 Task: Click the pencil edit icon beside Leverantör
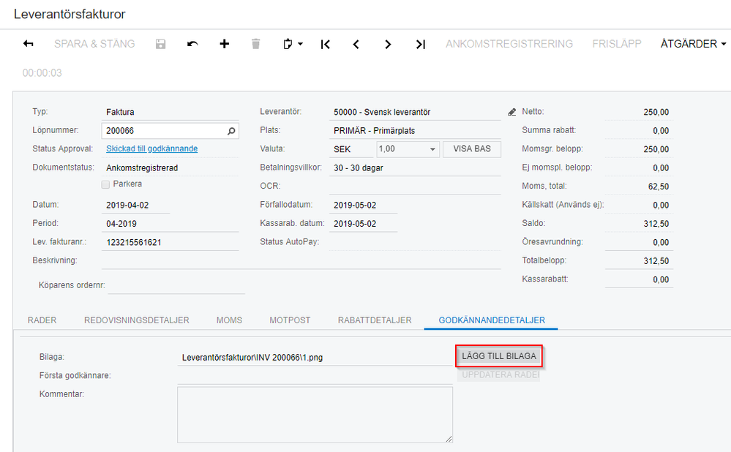[x=512, y=112]
